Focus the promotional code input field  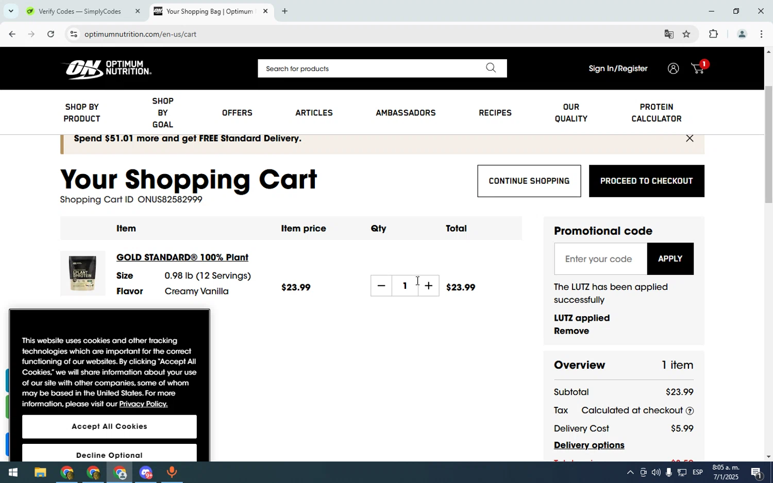(600, 258)
